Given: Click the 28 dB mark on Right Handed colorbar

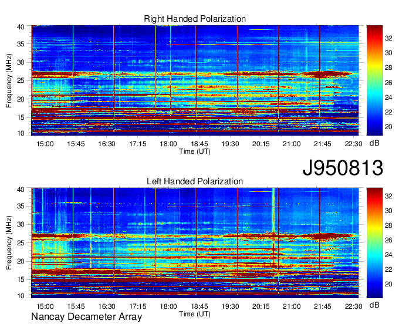Looking at the screenshot, I should point(388,68).
